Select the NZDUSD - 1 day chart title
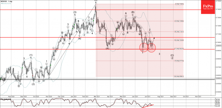222x108 pixels. [7, 1]
